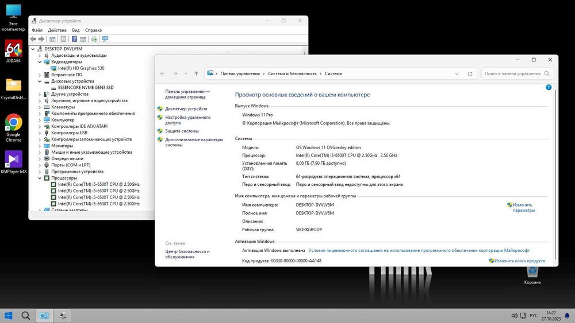
Task: Click the РУС language indicator
Action: click(534, 316)
